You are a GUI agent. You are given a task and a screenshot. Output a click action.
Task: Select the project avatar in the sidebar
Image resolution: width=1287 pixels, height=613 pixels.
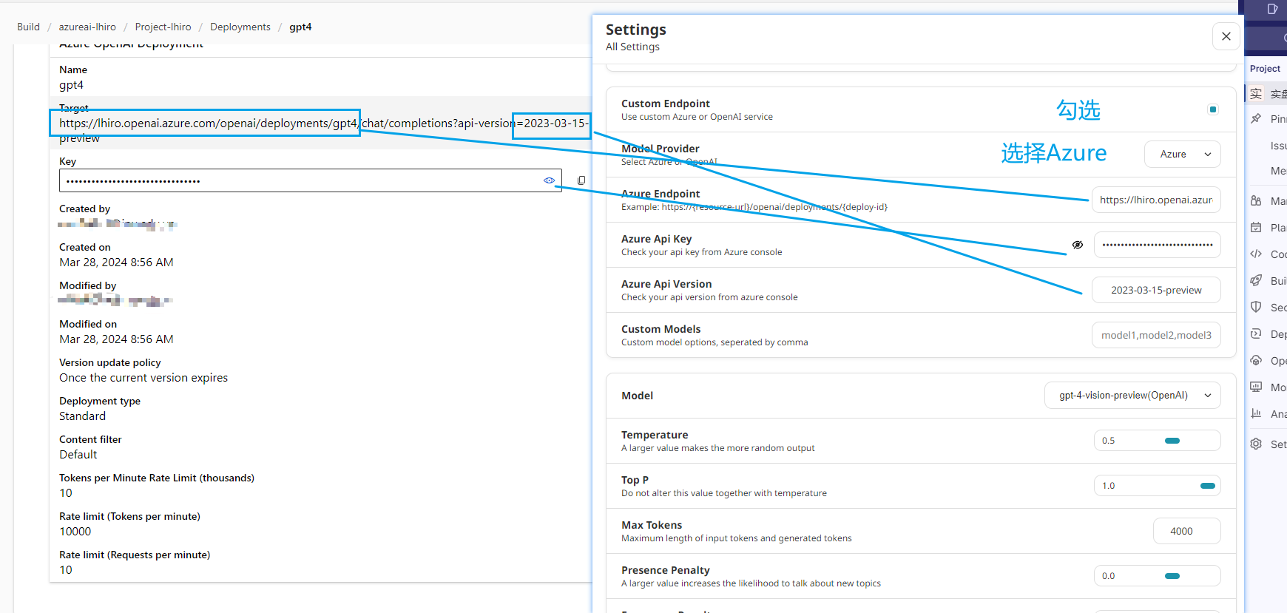[x=1256, y=94]
